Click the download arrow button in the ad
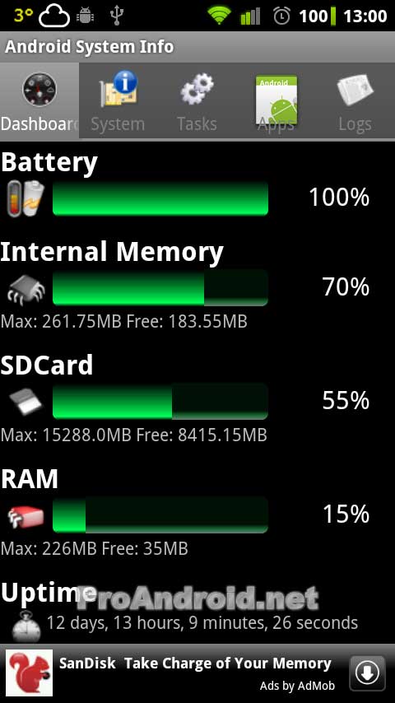Viewport: 395px width, 703px height. [367, 673]
